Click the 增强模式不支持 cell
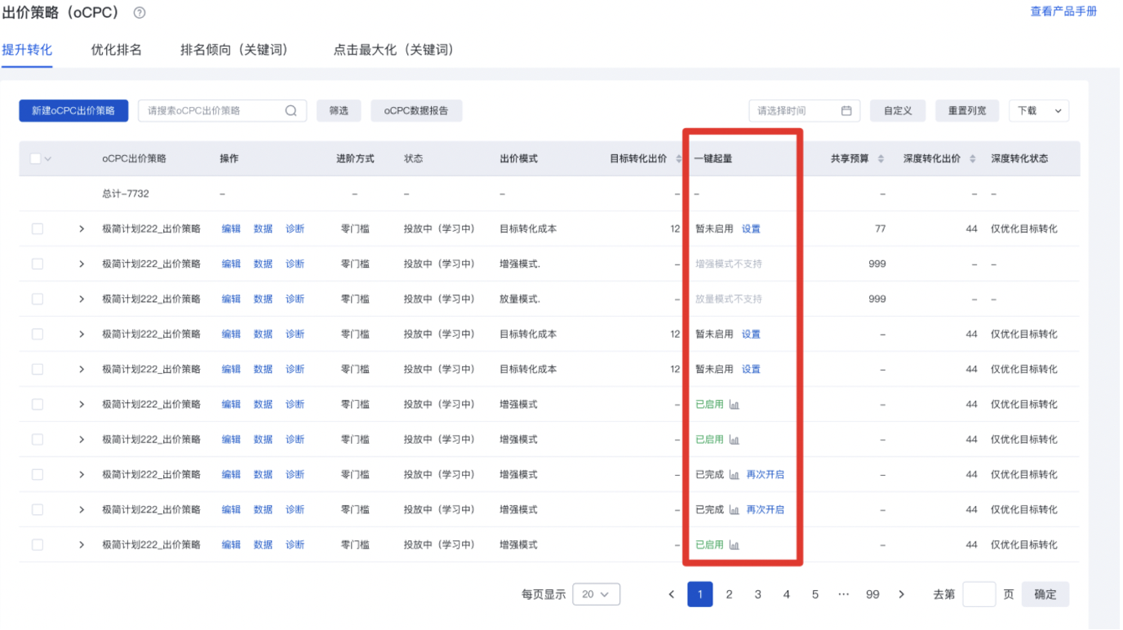The height and width of the screenshot is (630, 1123). [x=729, y=264]
